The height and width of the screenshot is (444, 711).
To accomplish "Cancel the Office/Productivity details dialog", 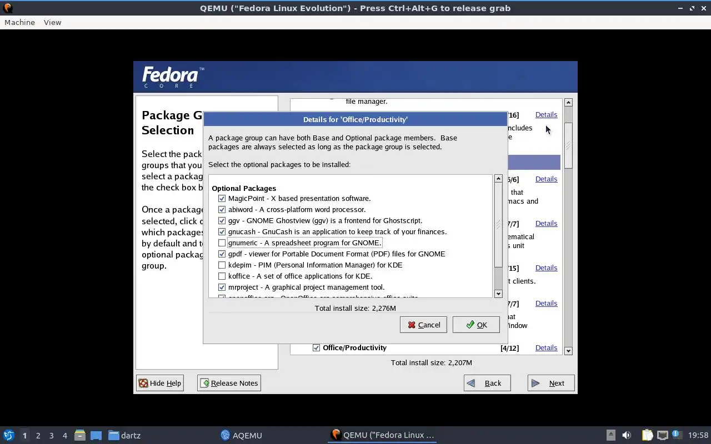I will click(423, 325).
